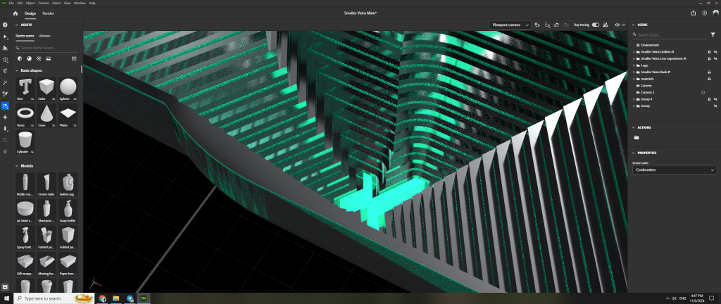This screenshot has width=721, height=304.
Task: Toggle visibility of Group 4 layer
Action: 715,99
